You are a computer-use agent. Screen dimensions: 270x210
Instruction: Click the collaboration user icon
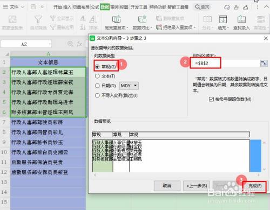click(x=236, y=7)
